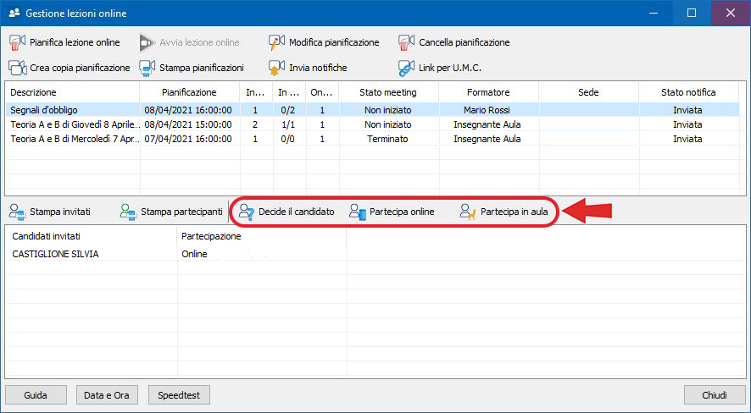Click the Formatore column header
The image size is (751, 413).
pyautogui.click(x=488, y=92)
